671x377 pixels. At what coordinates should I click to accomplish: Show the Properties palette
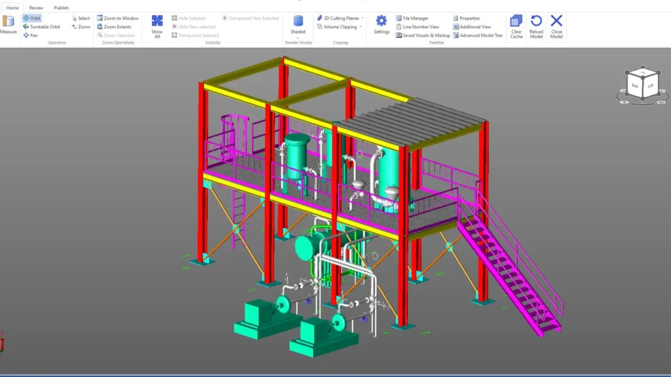pyautogui.click(x=466, y=18)
